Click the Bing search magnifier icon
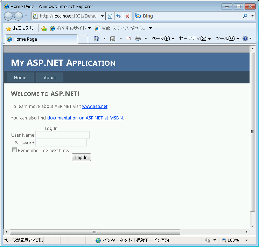The image size is (259, 247). (x=245, y=16)
